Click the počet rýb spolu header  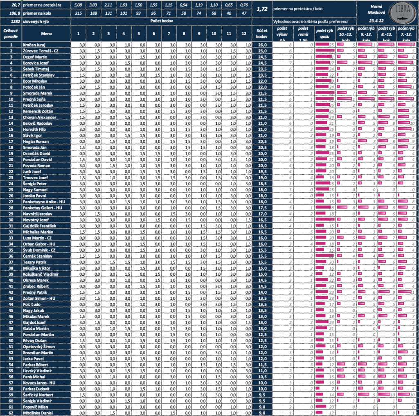coord(324,34)
